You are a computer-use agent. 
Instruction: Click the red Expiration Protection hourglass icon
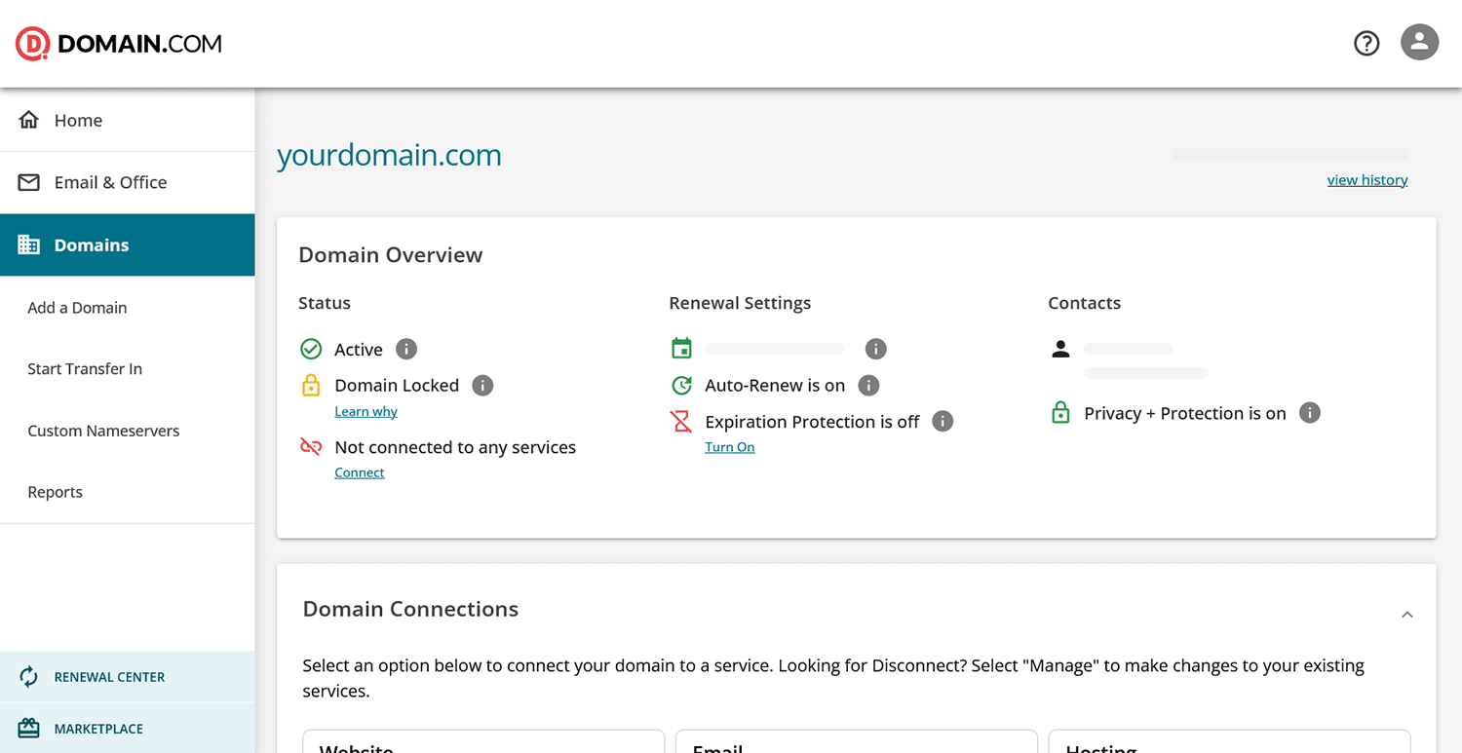pos(681,421)
